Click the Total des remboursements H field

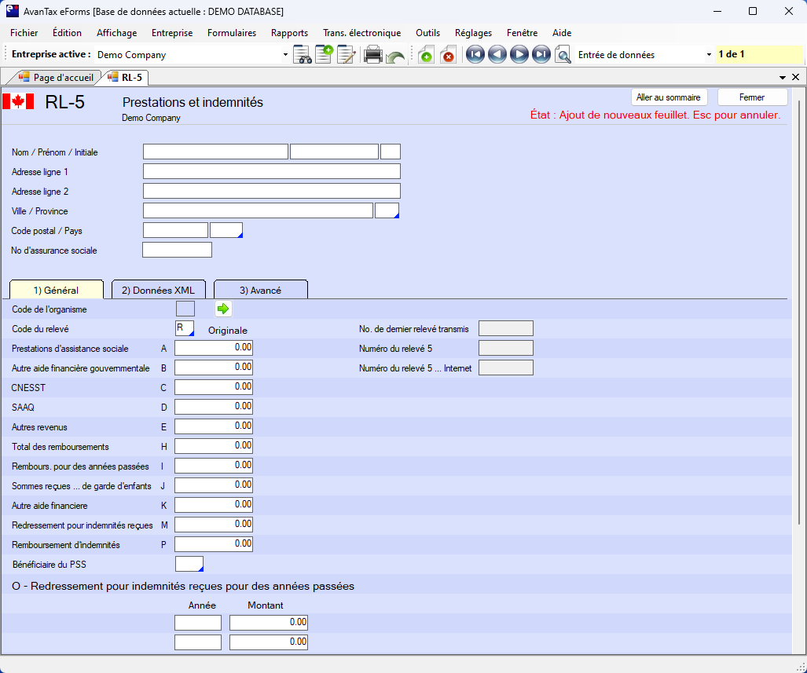point(214,445)
